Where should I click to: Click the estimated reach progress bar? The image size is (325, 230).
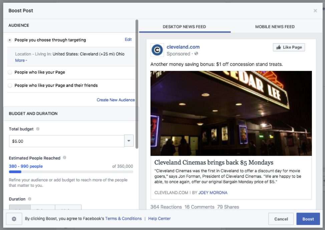[x=71, y=172]
